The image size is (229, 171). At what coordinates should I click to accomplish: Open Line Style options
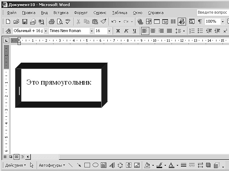pyautogui.click(x=183, y=165)
